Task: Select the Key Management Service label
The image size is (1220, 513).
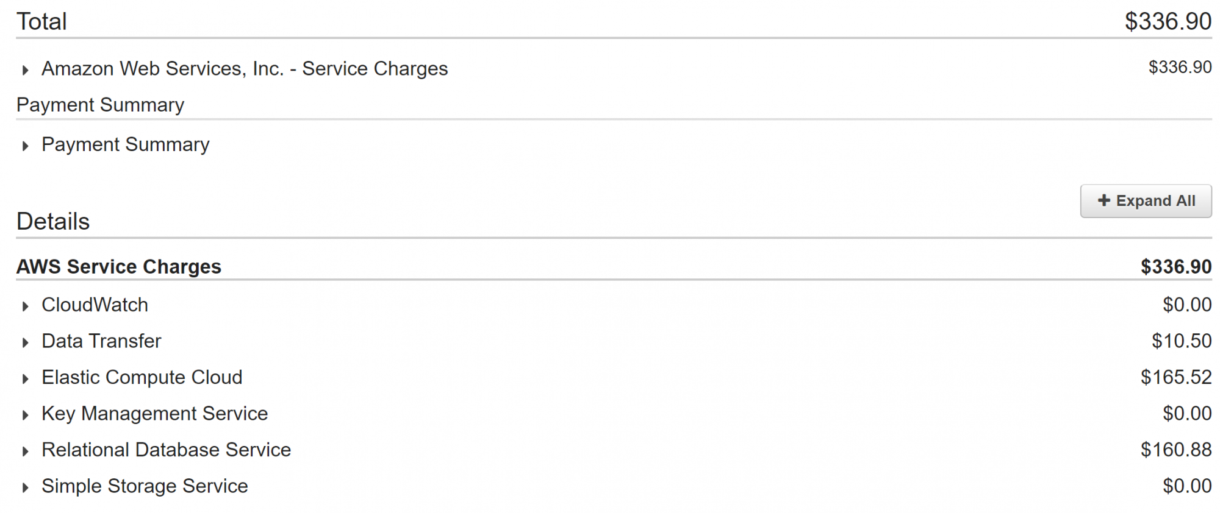Action: 154,414
